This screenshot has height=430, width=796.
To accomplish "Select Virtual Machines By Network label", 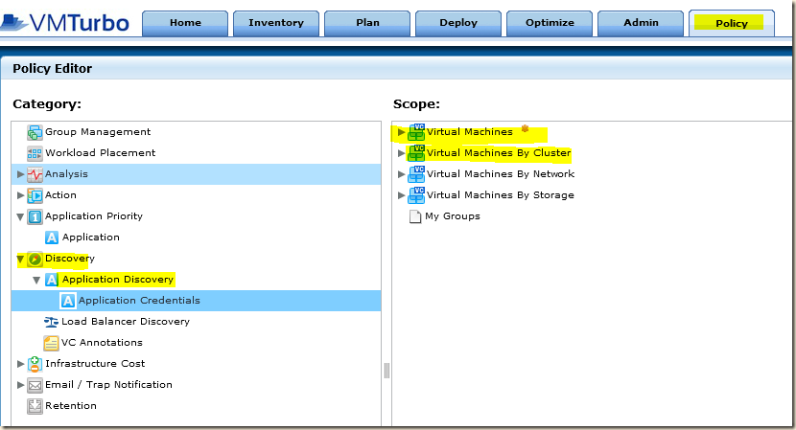I will click(501, 174).
